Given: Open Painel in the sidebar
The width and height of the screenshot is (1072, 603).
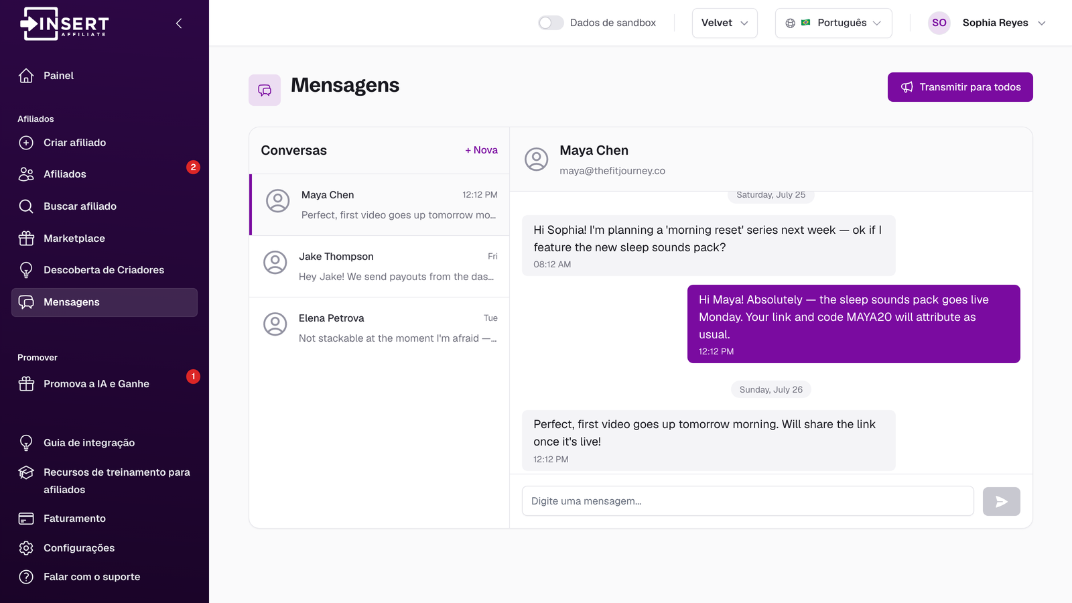Looking at the screenshot, I should (105, 76).
